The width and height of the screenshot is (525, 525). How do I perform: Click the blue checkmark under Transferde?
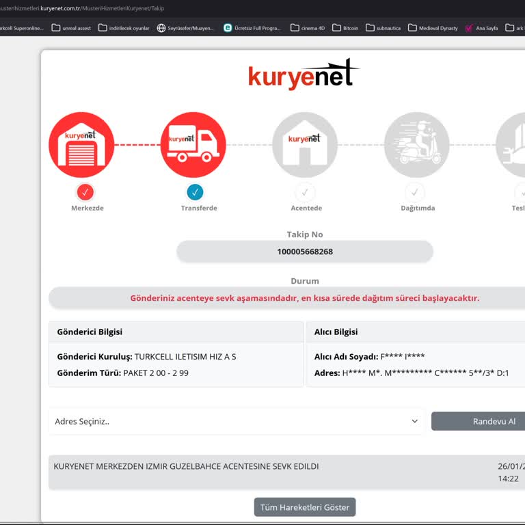pyautogui.click(x=196, y=192)
